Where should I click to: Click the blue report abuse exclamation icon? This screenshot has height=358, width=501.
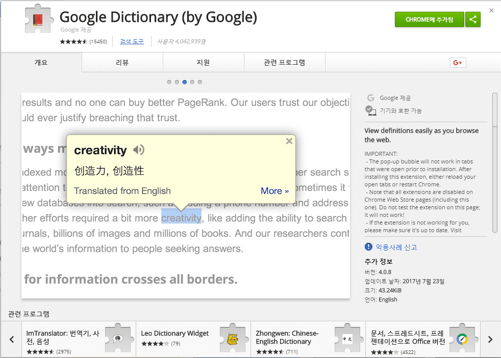(x=368, y=247)
